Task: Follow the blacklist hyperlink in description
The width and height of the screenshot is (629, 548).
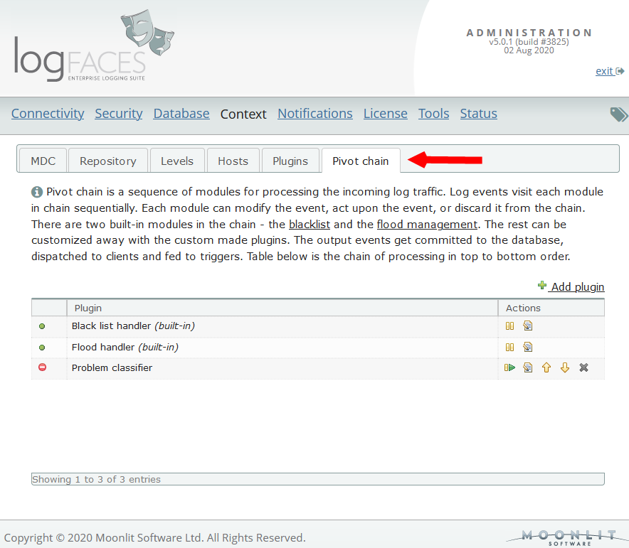Action: (310, 224)
